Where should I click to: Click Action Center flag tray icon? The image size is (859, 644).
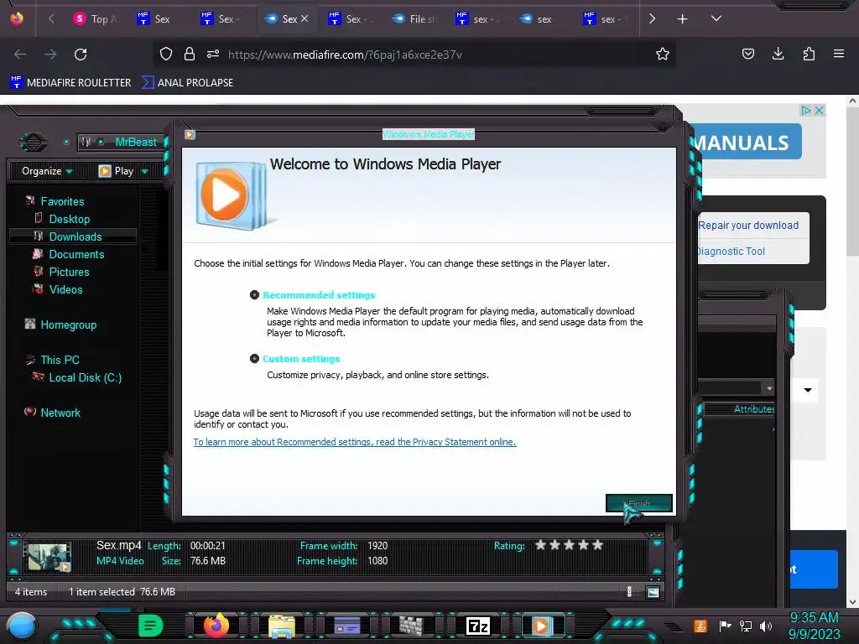726,626
